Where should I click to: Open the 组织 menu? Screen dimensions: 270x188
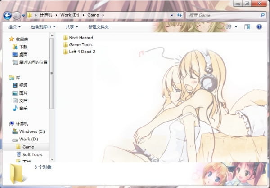(14, 27)
